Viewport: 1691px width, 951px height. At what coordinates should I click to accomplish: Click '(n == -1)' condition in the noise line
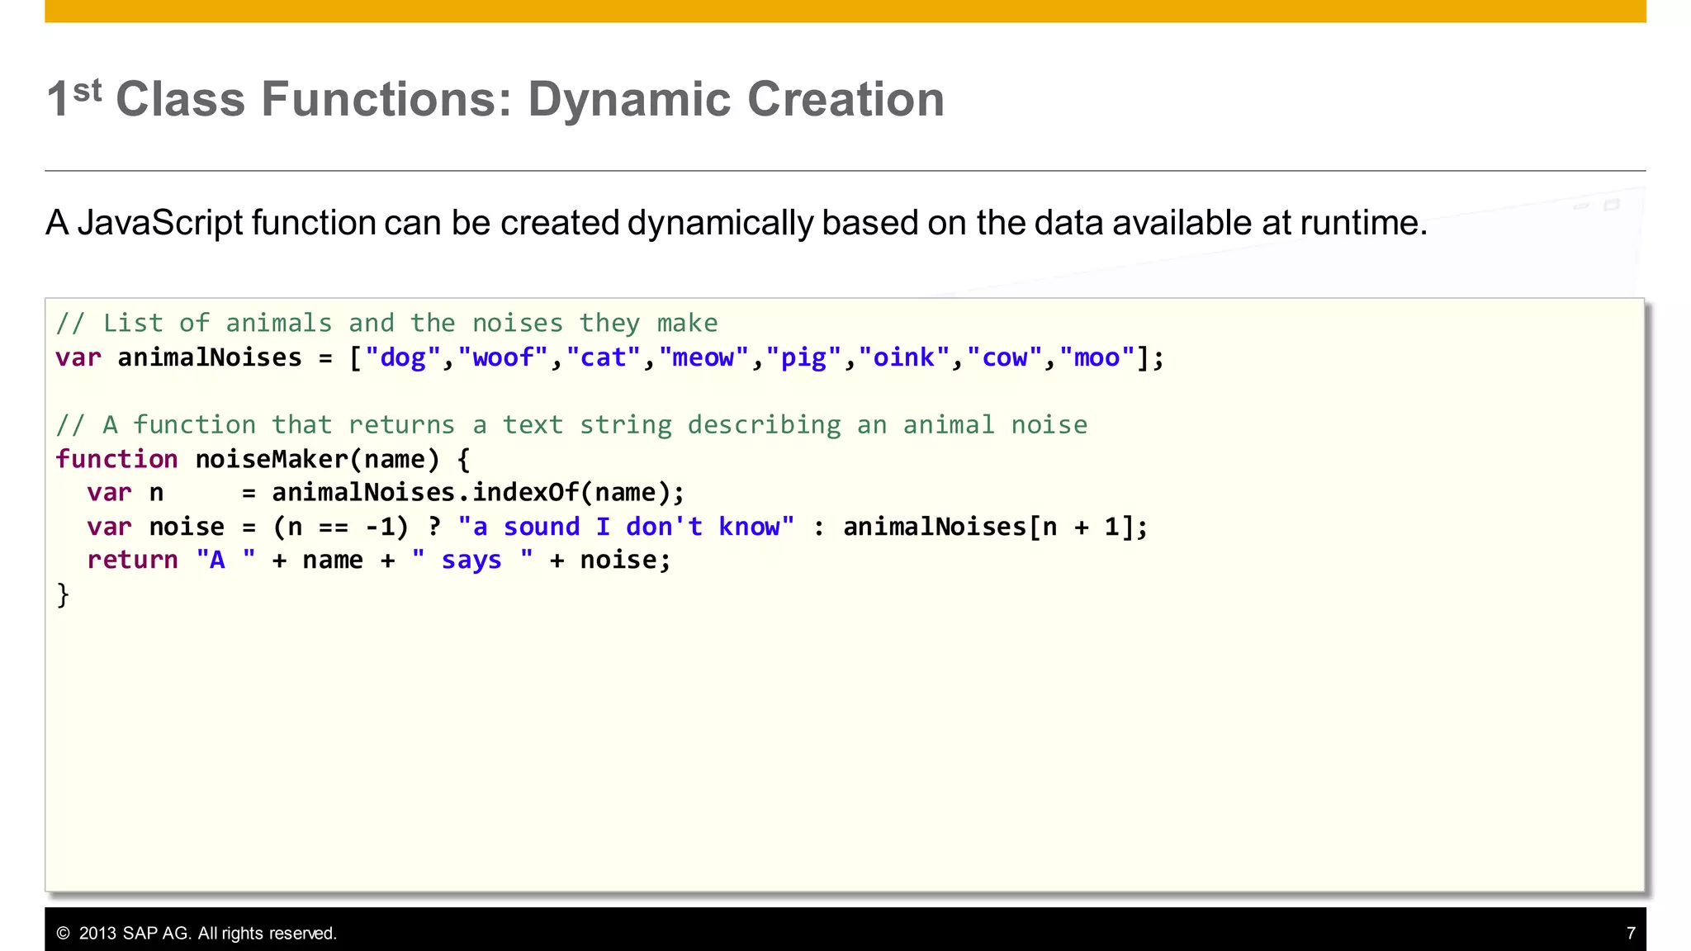[x=341, y=527]
